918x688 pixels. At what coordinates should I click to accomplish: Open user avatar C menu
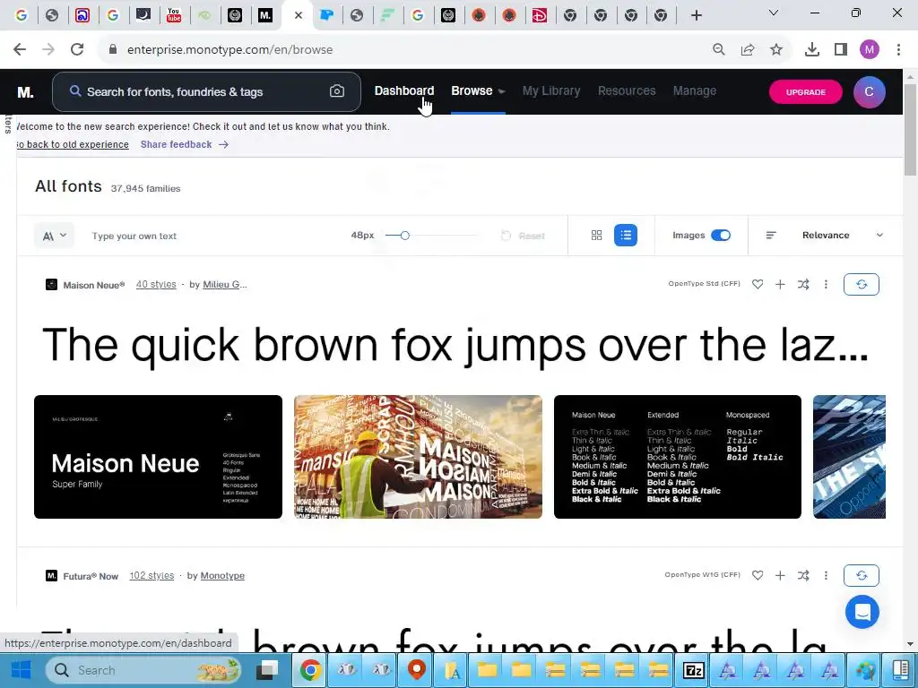click(869, 92)
